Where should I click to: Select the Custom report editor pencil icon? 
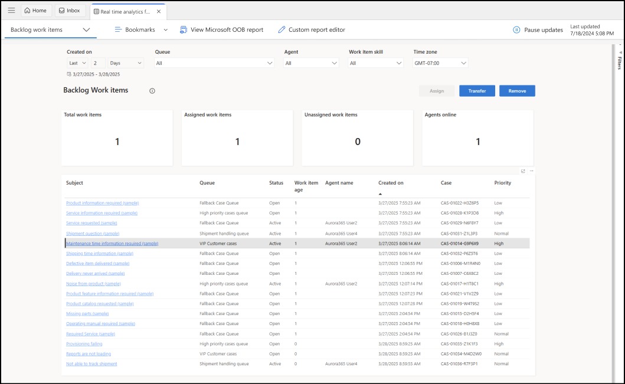282,29
